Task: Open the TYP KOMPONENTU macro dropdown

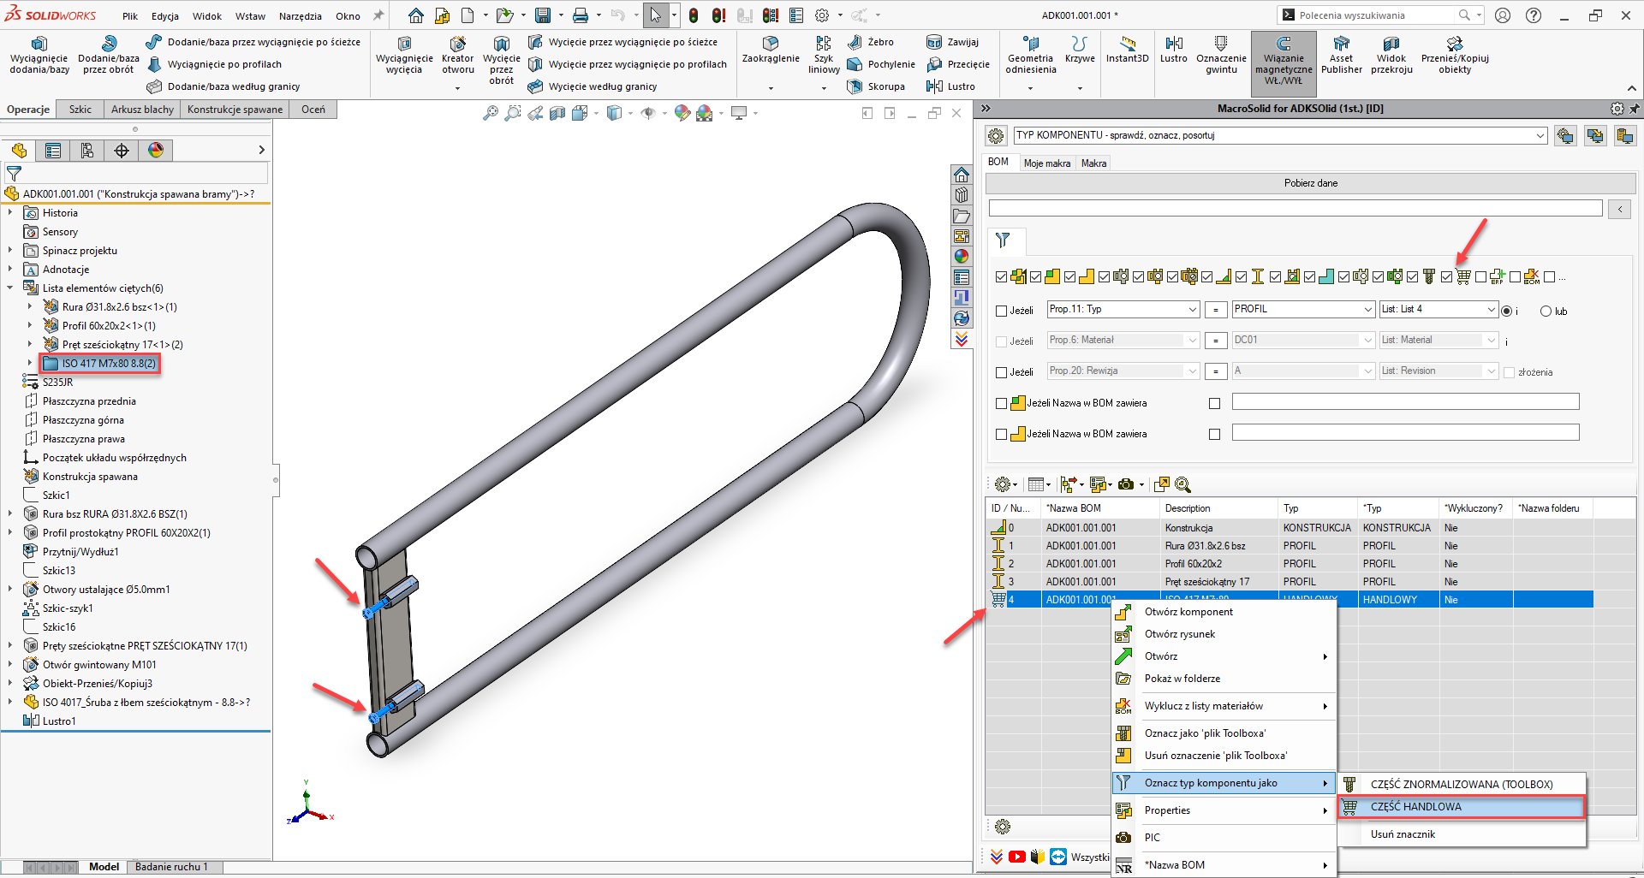Action: (x=1540, y=135)
